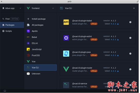
Task: Click the terminal icon beside Vue CLI header
Action: (x=61, y=8)
